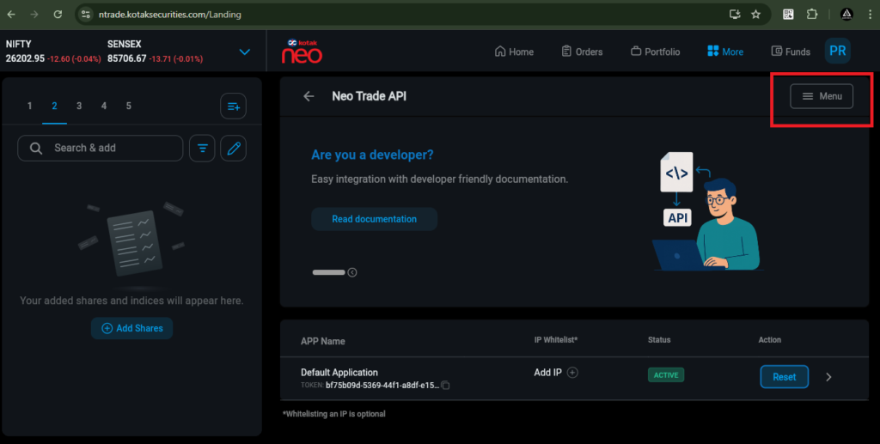Image resolution: width=880 pixels, height=444 pixels.
Task: Open the PR profile avatar
Action: (837, 52)
